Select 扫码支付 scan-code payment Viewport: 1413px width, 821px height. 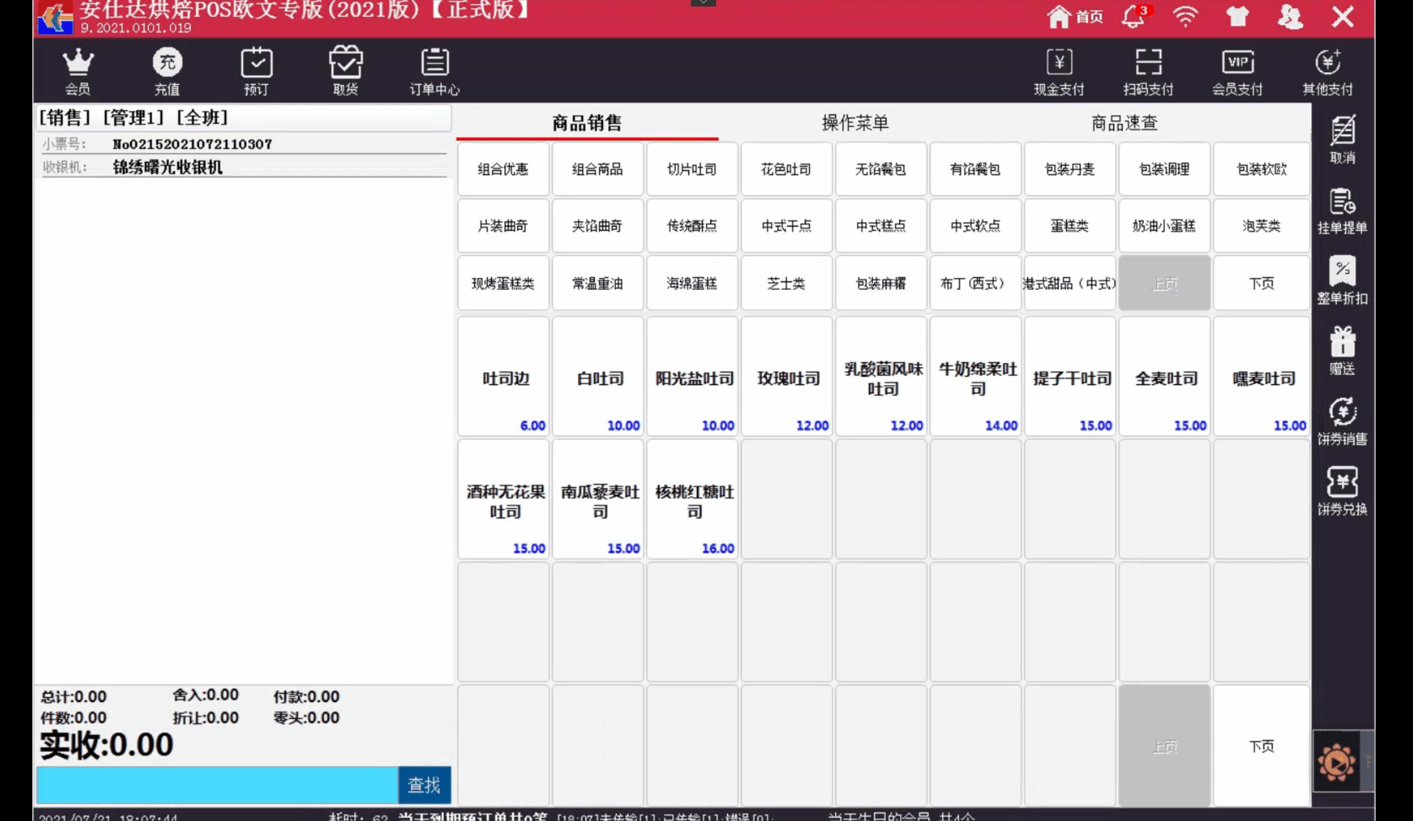pyautogui.click(x=1149, y=69)
